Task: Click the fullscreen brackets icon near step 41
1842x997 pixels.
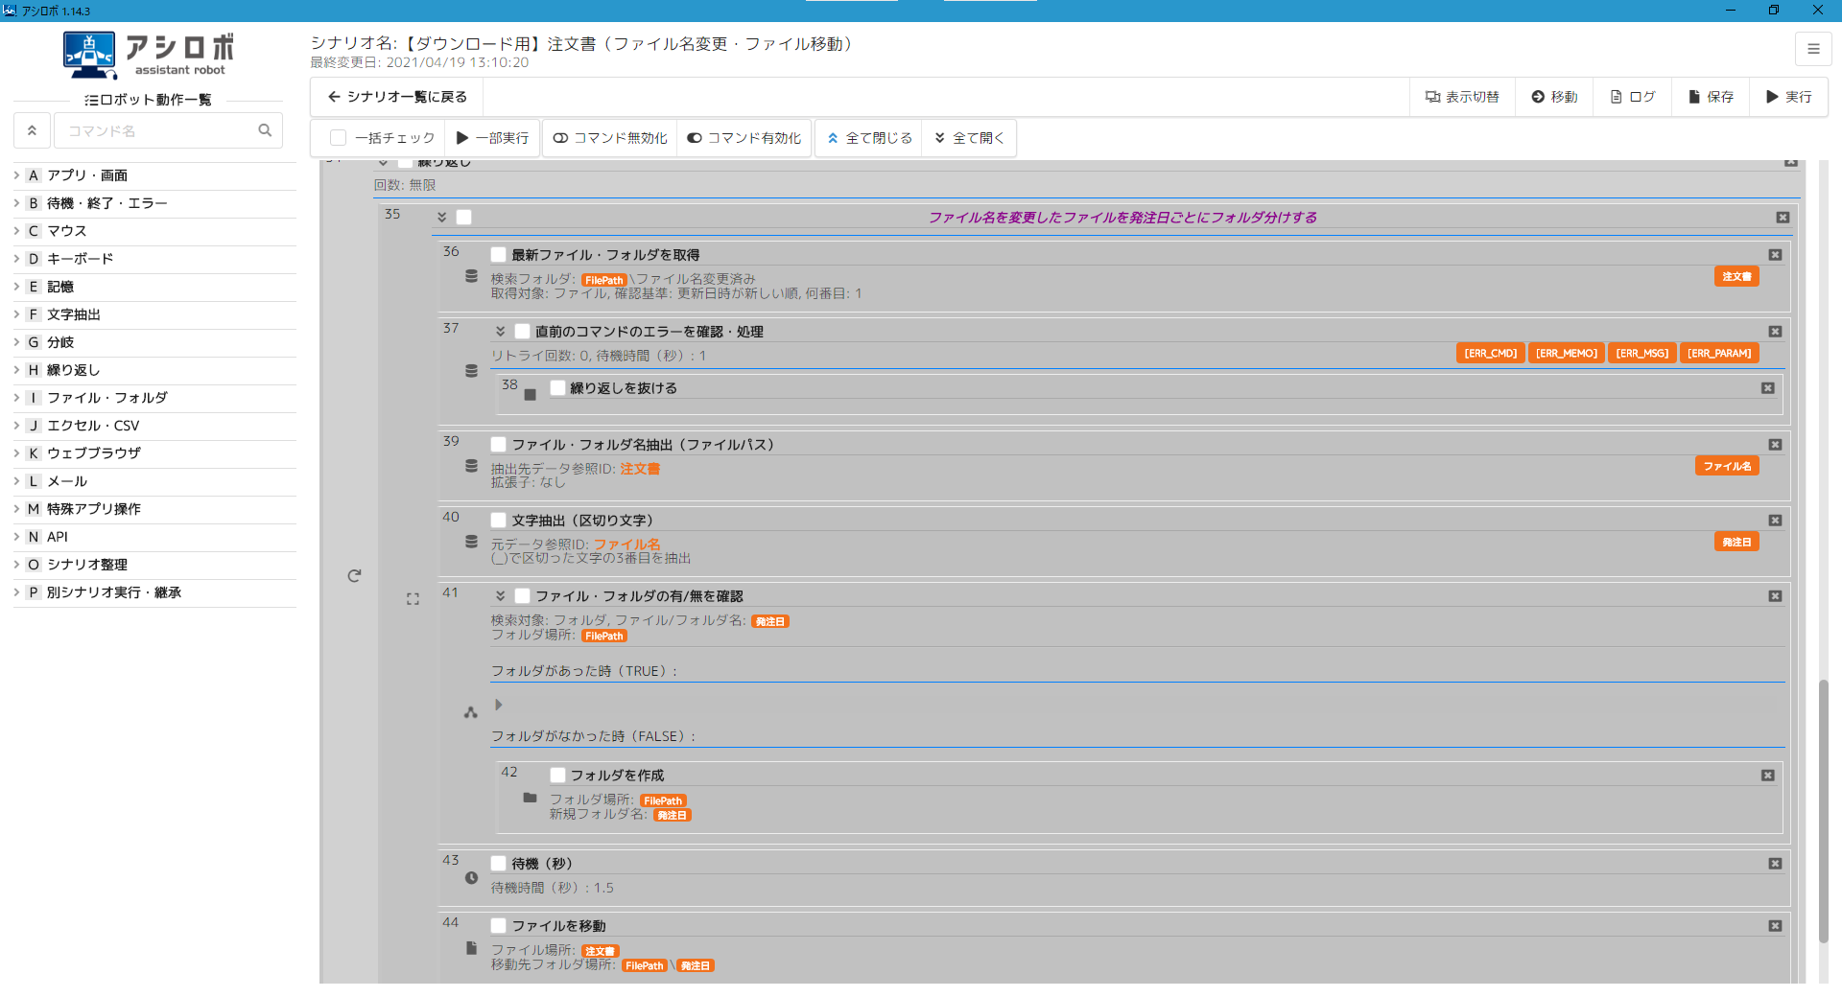Action: (x=413, y=599)
